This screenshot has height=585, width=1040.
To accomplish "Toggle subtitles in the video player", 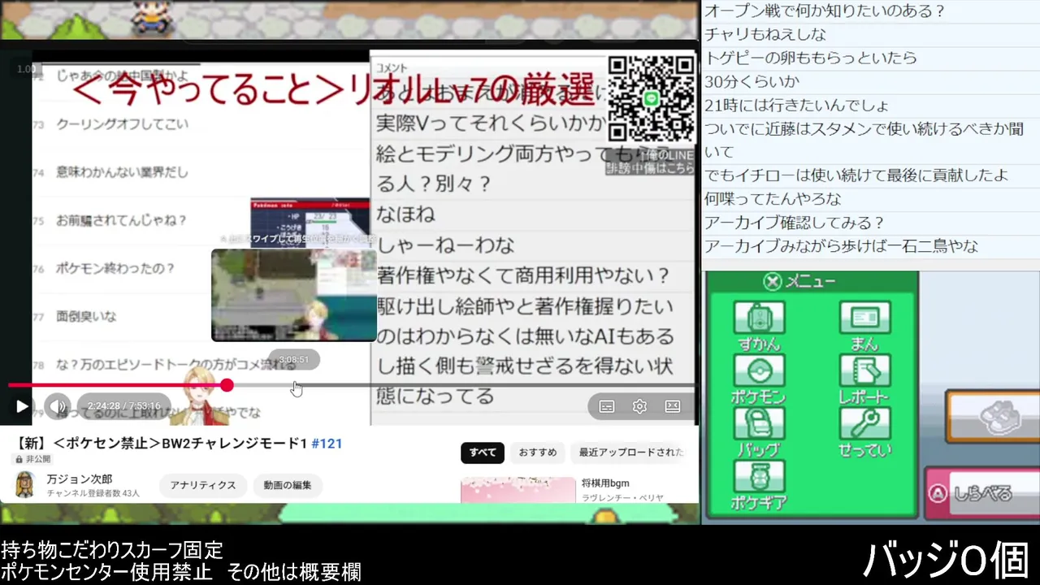I will (606, 406).
